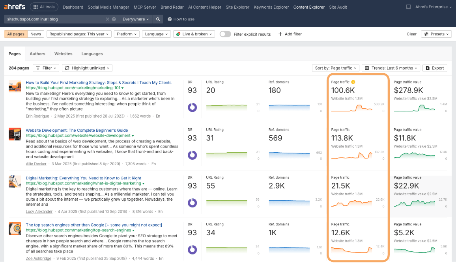This screenshot has height=264, width=456.
Task: Open the All tools launcher grid icon
Action: 36,7
